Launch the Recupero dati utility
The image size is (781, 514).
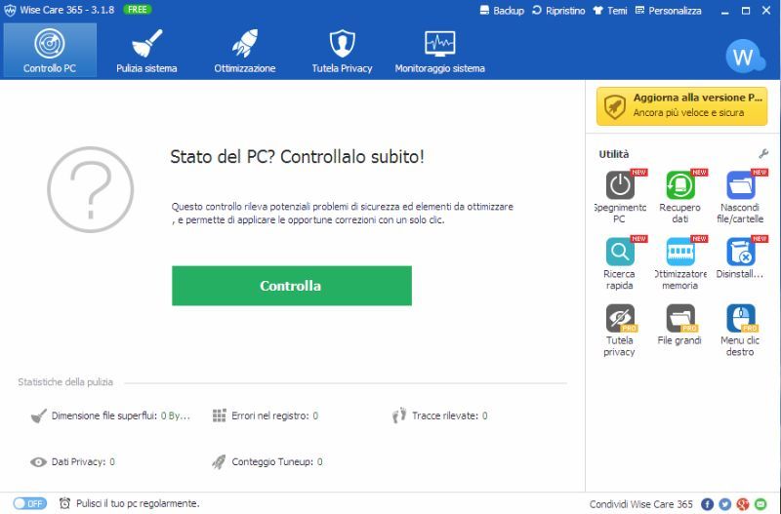pyautogui.click(x=679, y=196)
